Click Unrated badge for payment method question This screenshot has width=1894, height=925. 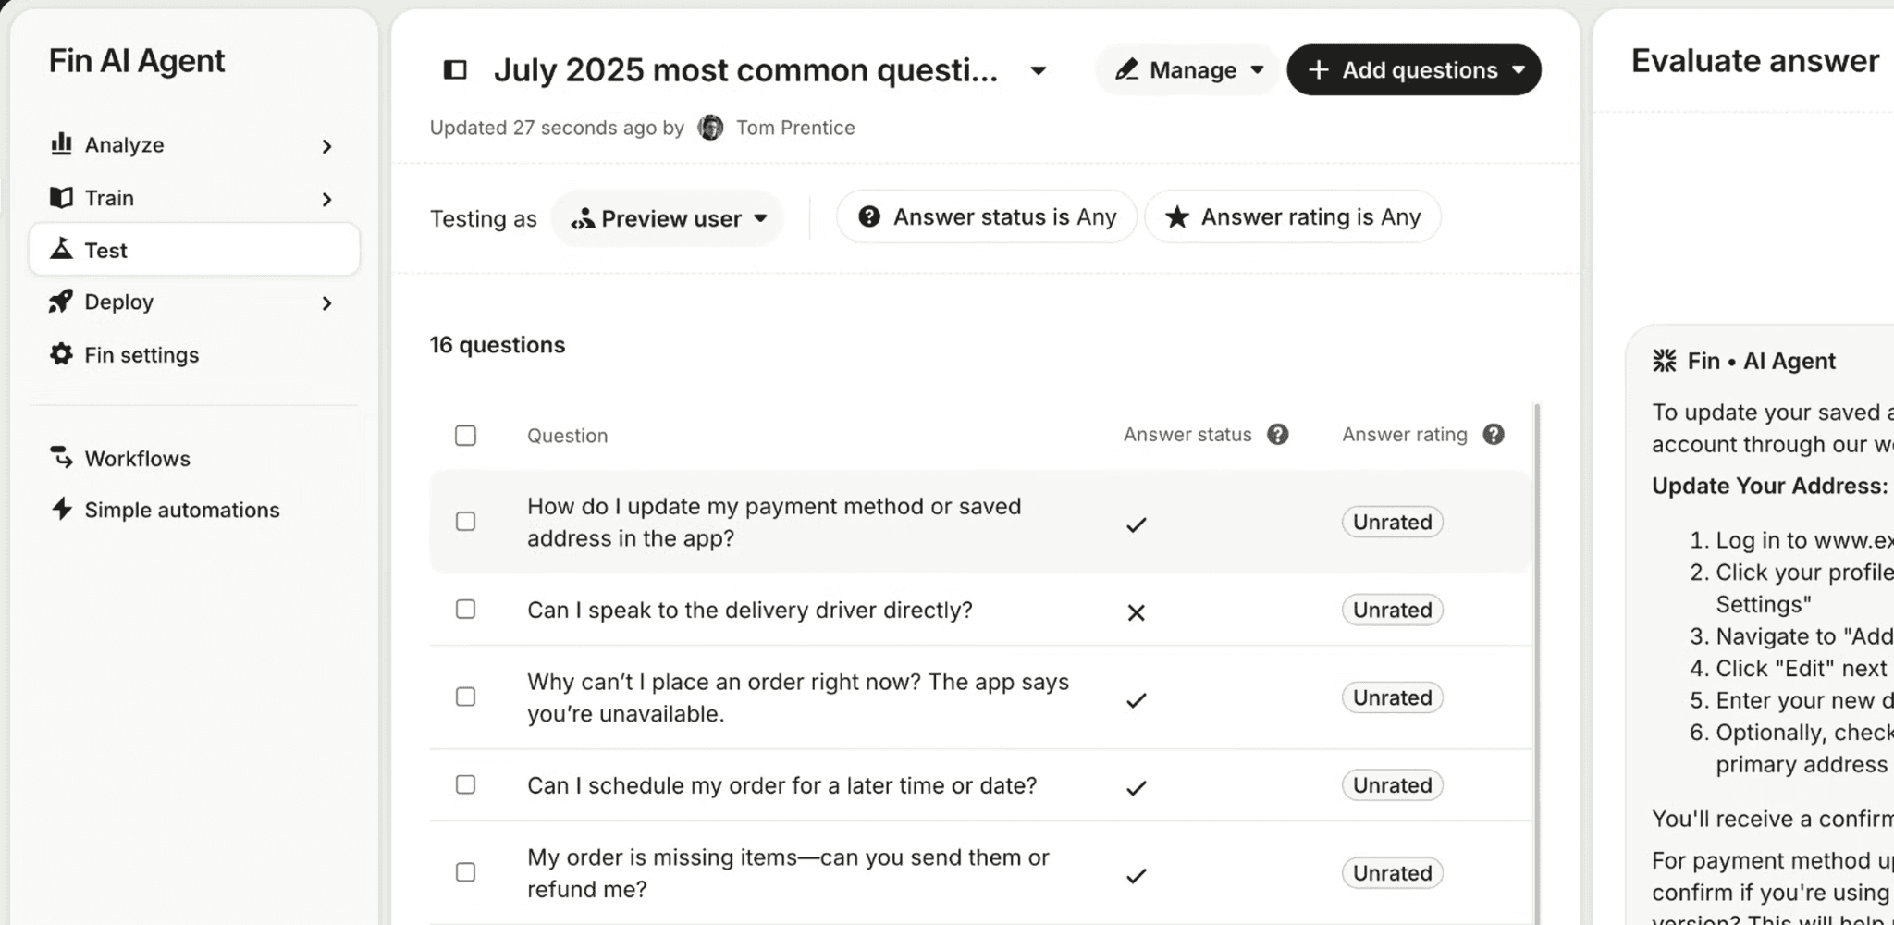click(1392, 522)
